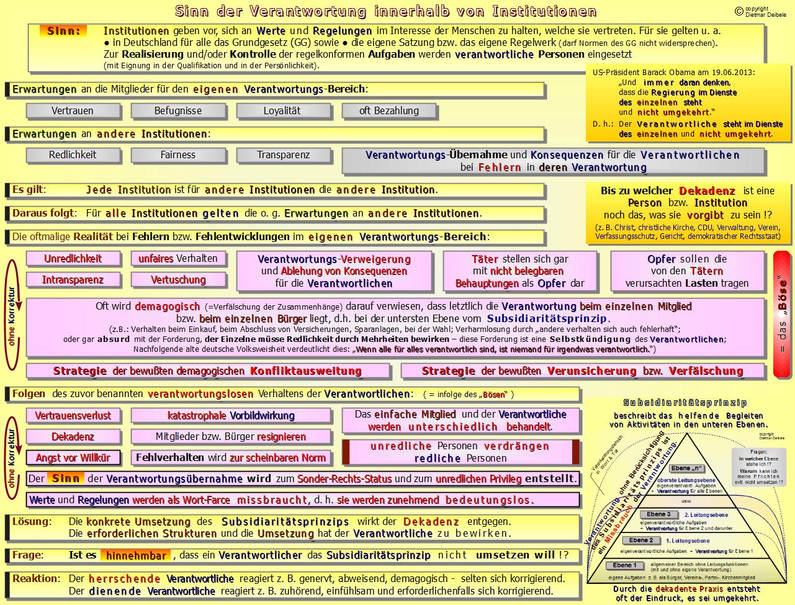Select the pink "Unredlichkeit" box
The width and height of the screenshot is (795, 605).
click(73, 259)
